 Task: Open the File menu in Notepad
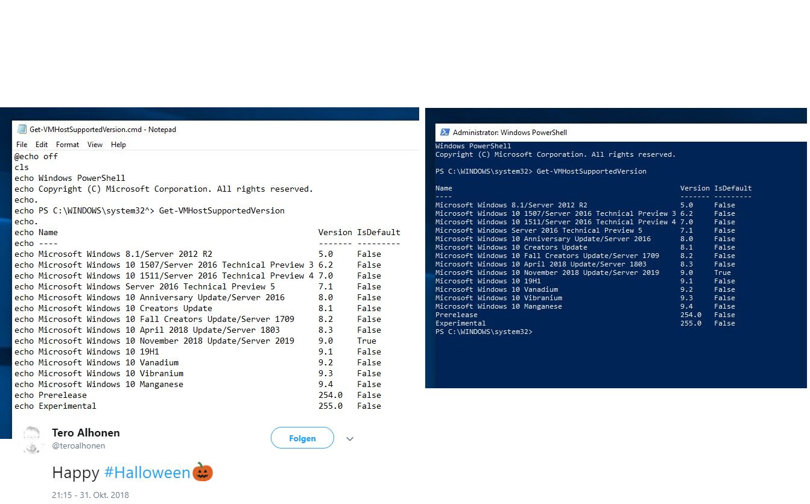click(22, 145)
